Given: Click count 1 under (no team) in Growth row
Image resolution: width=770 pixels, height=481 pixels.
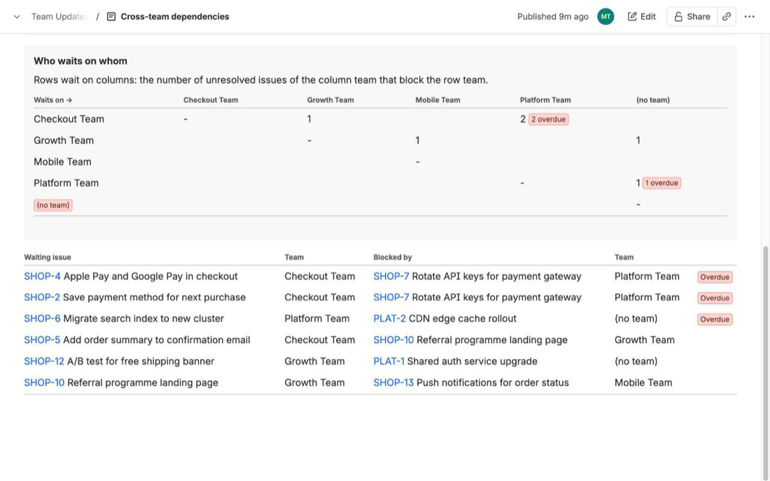Looking at the screenshot, I should click(638, 140).
